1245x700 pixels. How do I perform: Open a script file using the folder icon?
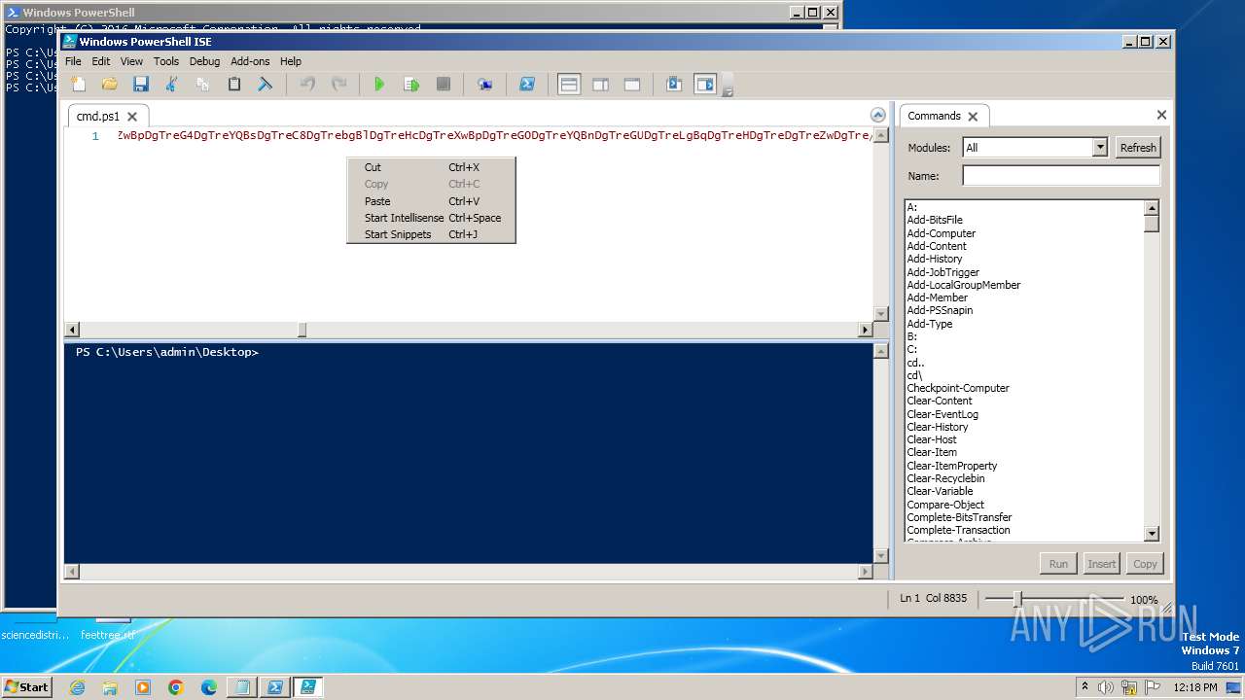click(x=110, y=85)
